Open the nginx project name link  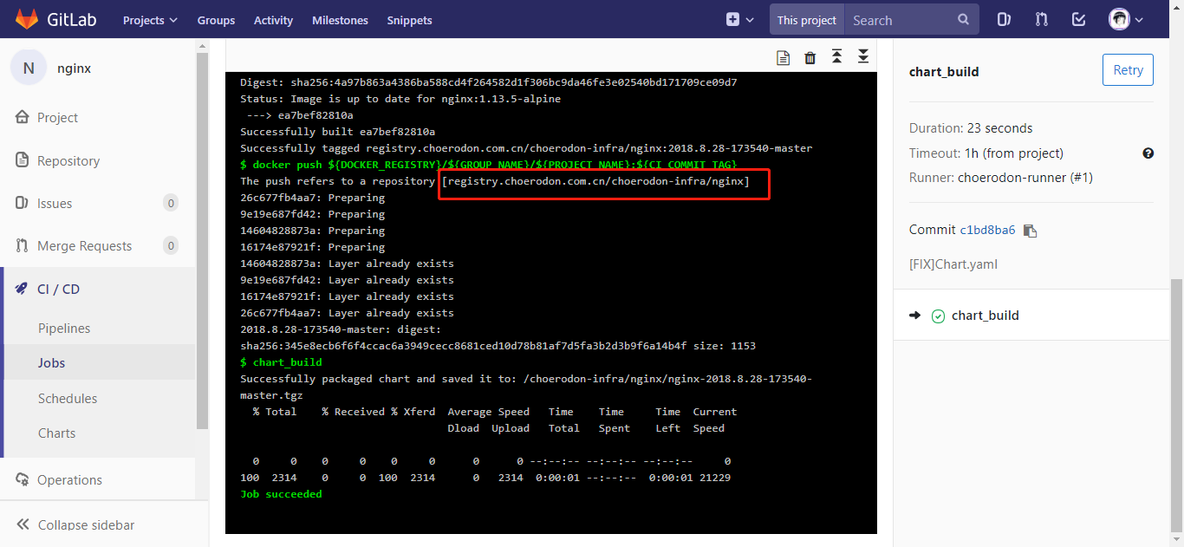click(x=74, y=68)
